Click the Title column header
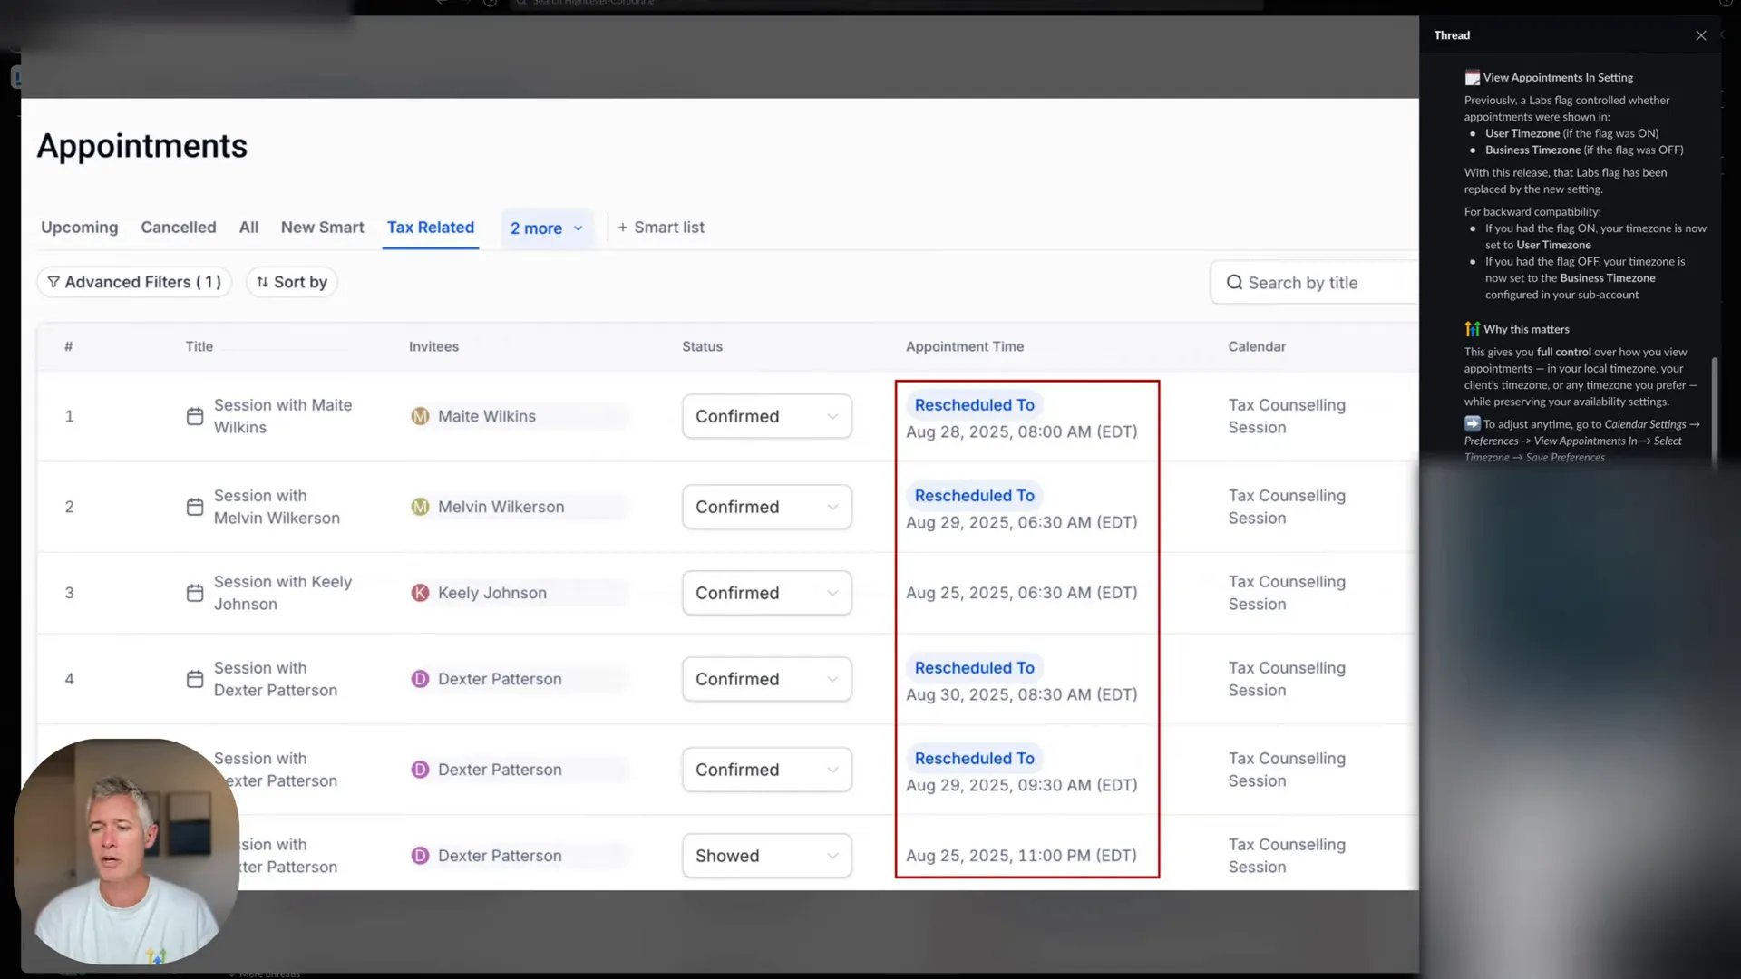1741x979 pixels. coord(199,346)
